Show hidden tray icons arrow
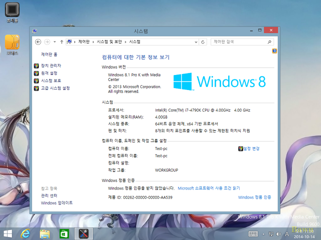The height and width of the screenshot is (240, 321). (263, 234)
